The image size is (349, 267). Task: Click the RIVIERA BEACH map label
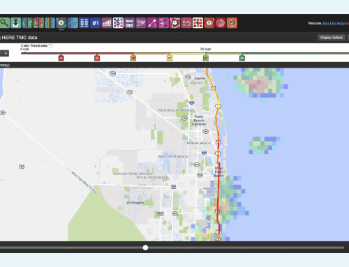(x=199, y=143)
